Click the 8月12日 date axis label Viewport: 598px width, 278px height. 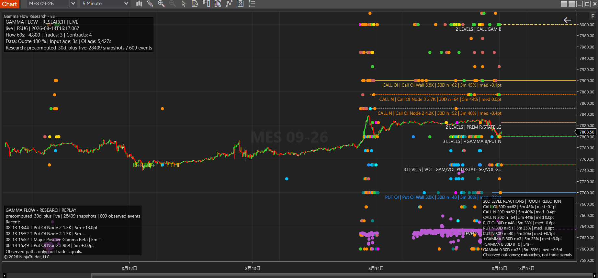tap(129, 268)
